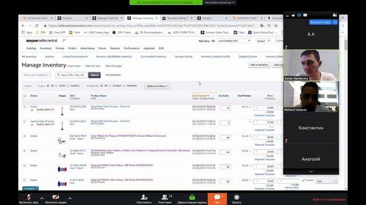Open the Trello bookmark

click(75, 32)
